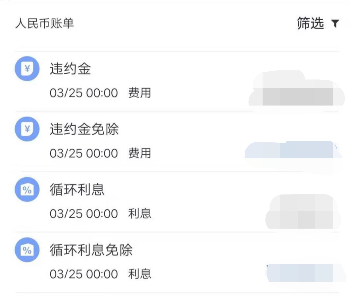Tap the 03/25 00:00 timestamp on first row
Screen dimensions: 355x296
coord(84,93)
